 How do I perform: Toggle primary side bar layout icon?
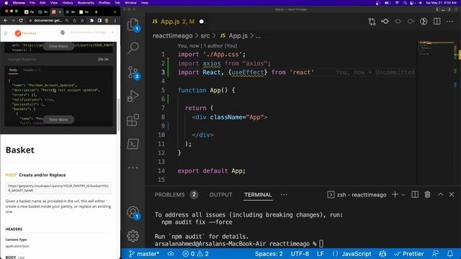438,9
